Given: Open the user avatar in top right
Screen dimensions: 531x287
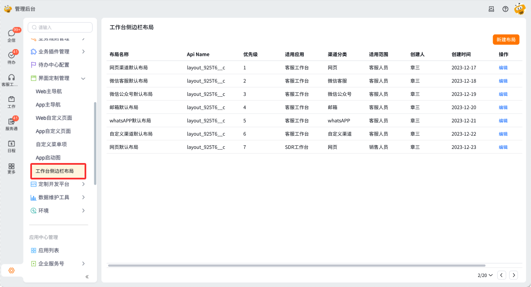Looking at the screenshot, I should [x=520, y=8].
